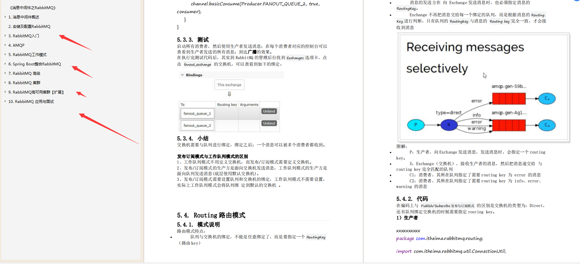
Task: Jump to bookmark '6. Spring Boot整合RabbitMQ'
Action: [35, 64]
